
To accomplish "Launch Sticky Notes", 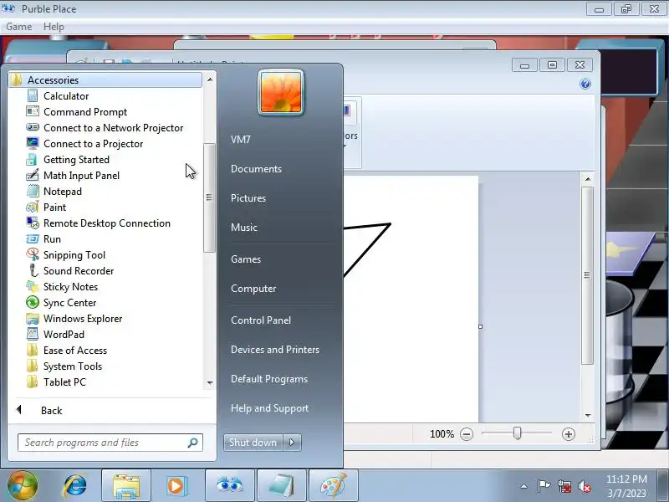I will click(70, 287).
